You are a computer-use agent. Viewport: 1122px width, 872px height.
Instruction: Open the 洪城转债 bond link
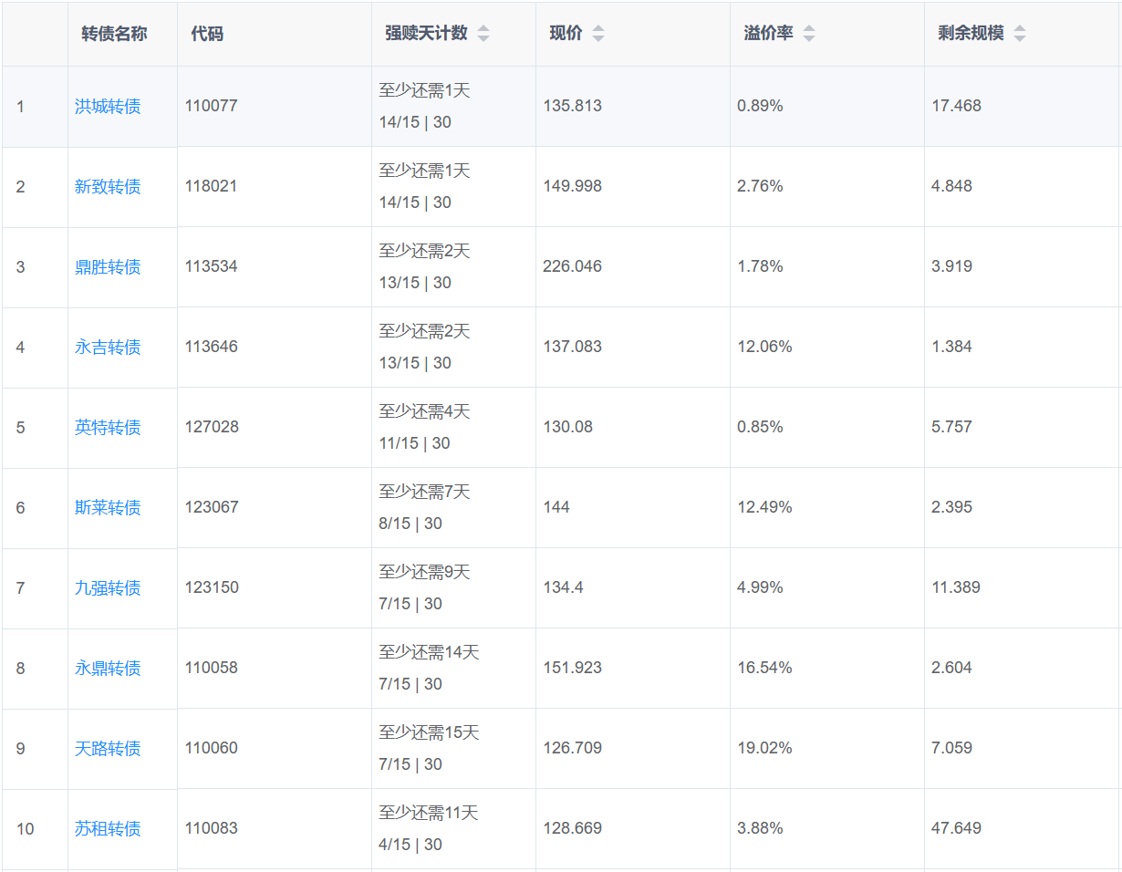pyautogui.click(x=108, y=107)
